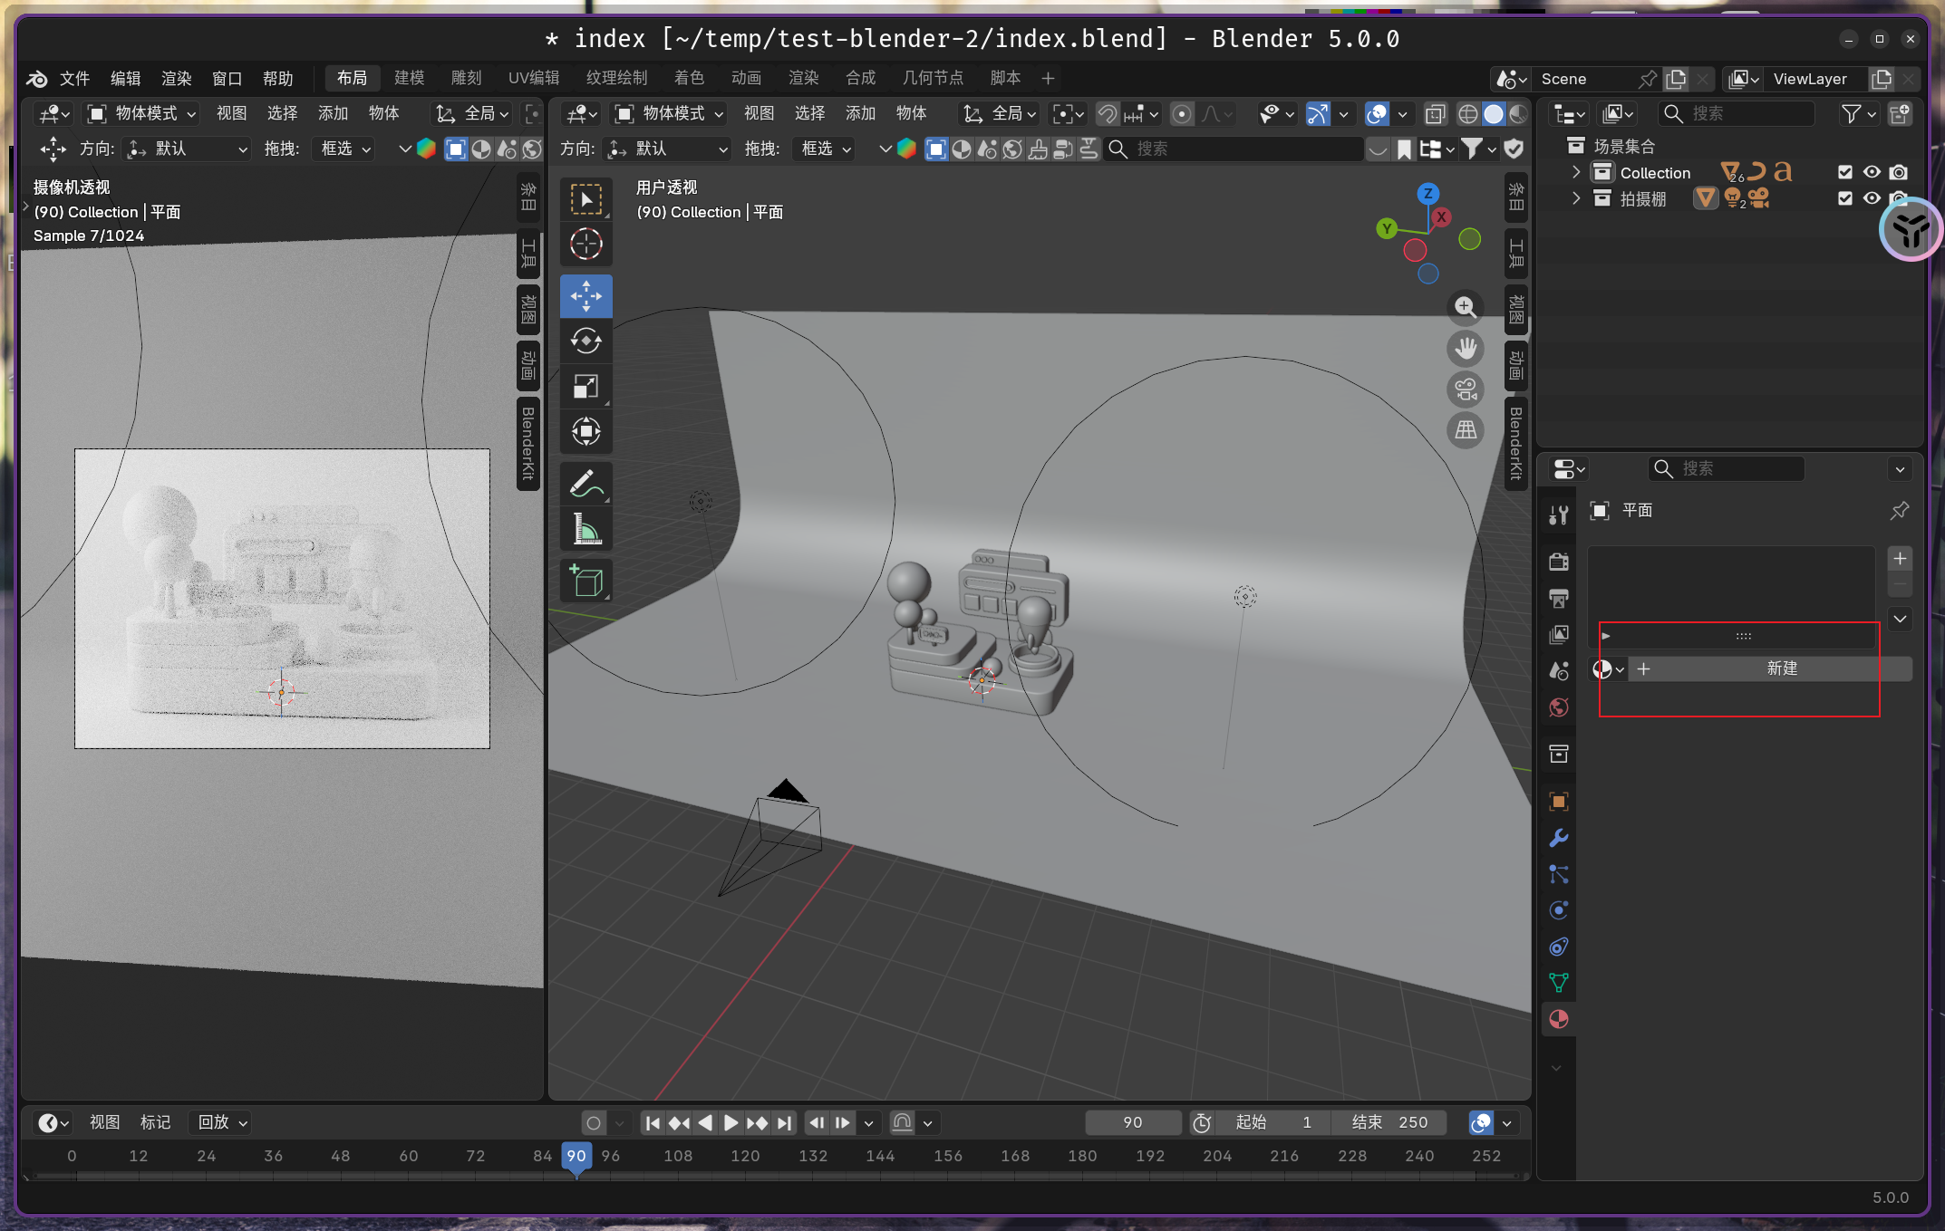Open the Material properties tab
The image size is (1945, 1231).
coord(1559,1019)
